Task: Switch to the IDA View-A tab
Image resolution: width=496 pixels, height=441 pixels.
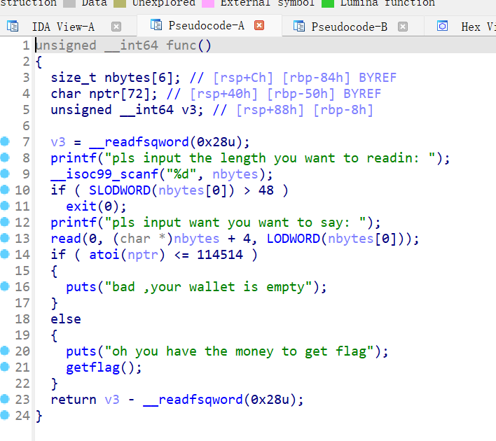Action: (63, 27)
